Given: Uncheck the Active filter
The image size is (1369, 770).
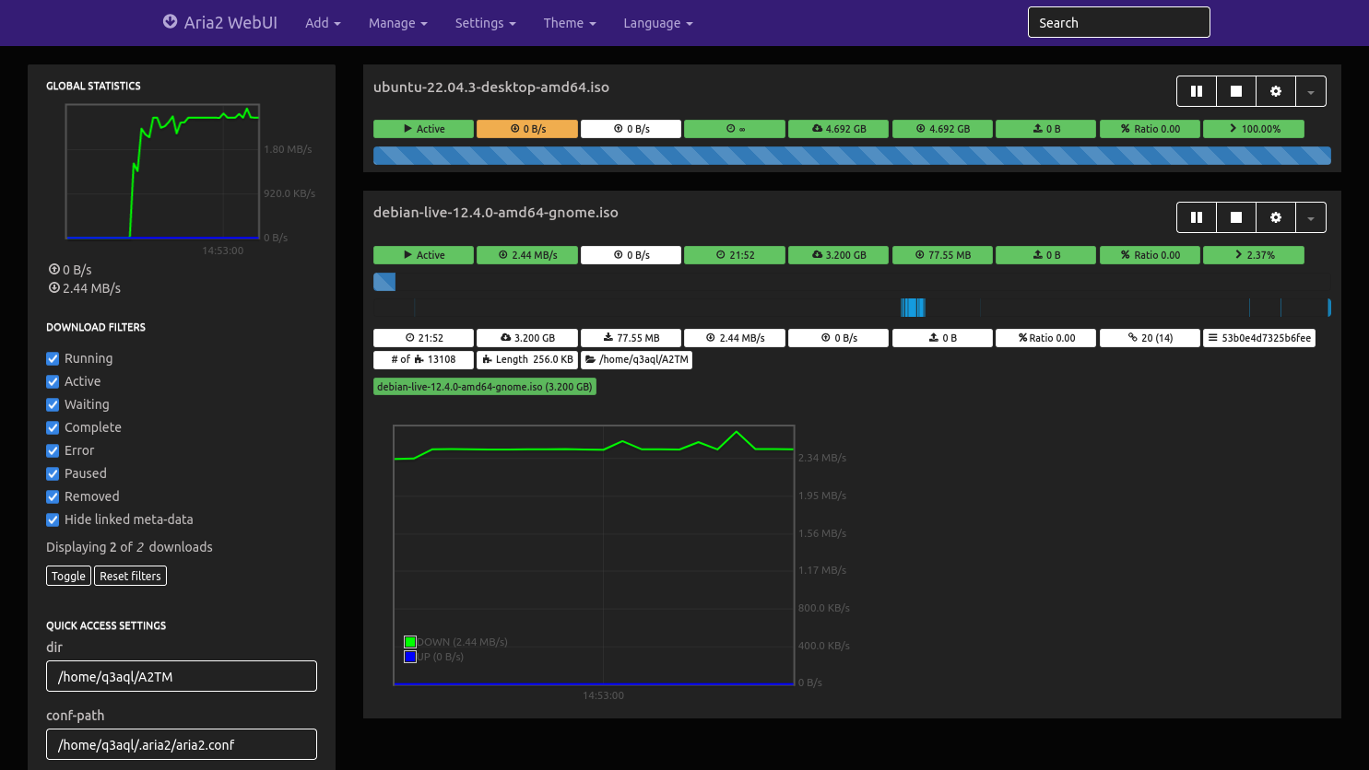Looking at the screenshot, I should (53, 381).
